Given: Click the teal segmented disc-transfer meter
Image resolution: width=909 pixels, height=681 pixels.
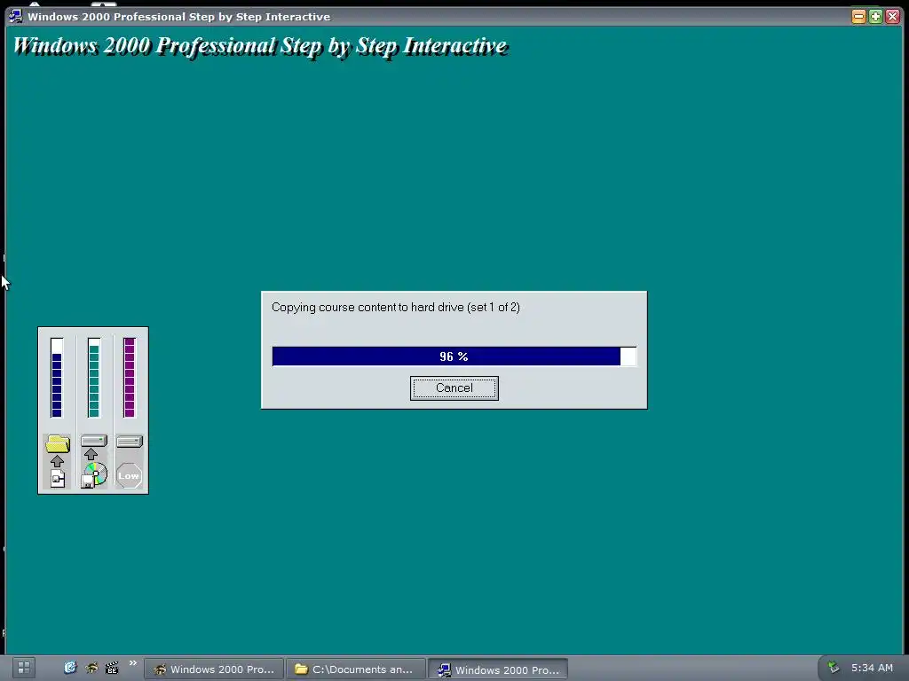Looking at the screenshot, I should (x=94, y=378).
